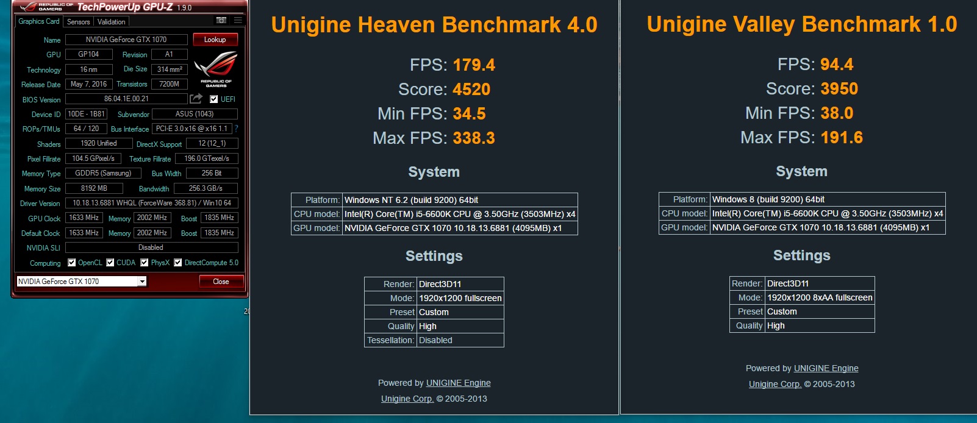Screen dimensions: 977x423
Task: Open Unigine Corp. link in Heaven Benchmark
Action: [x=407, y=399]
